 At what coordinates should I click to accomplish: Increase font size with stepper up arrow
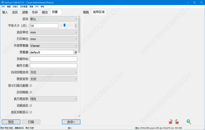tap(76, 24)
